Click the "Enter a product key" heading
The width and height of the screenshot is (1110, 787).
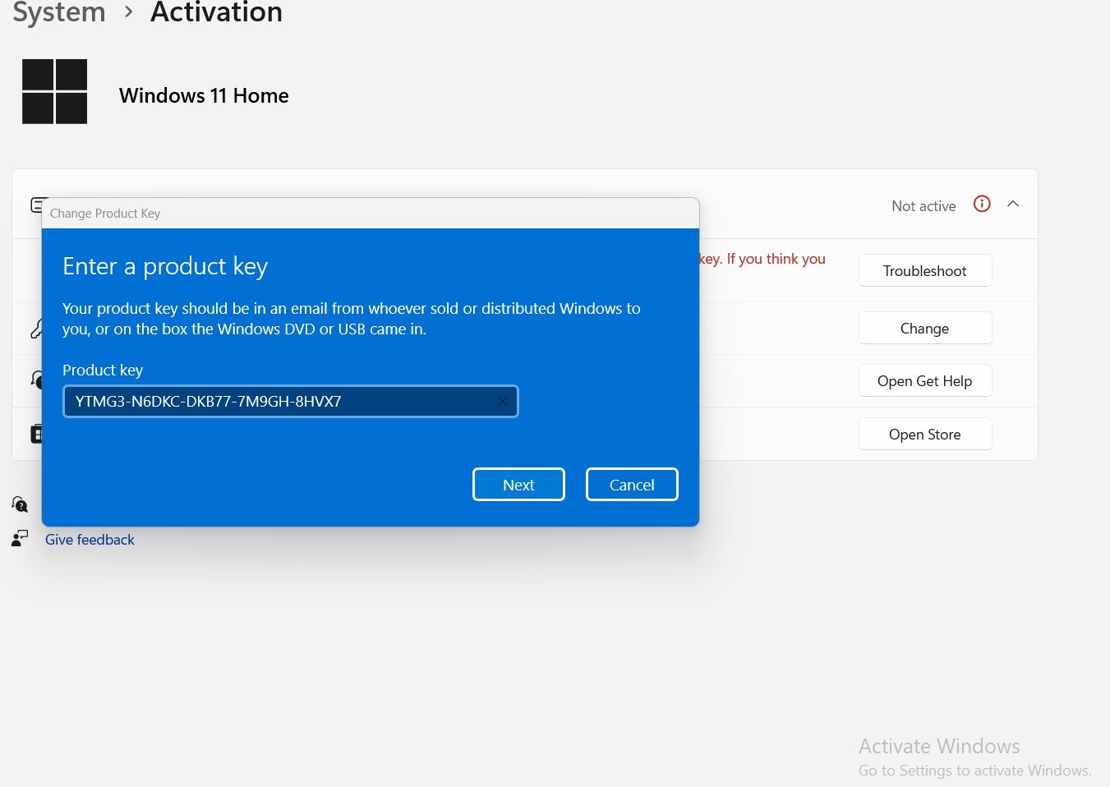165,266
